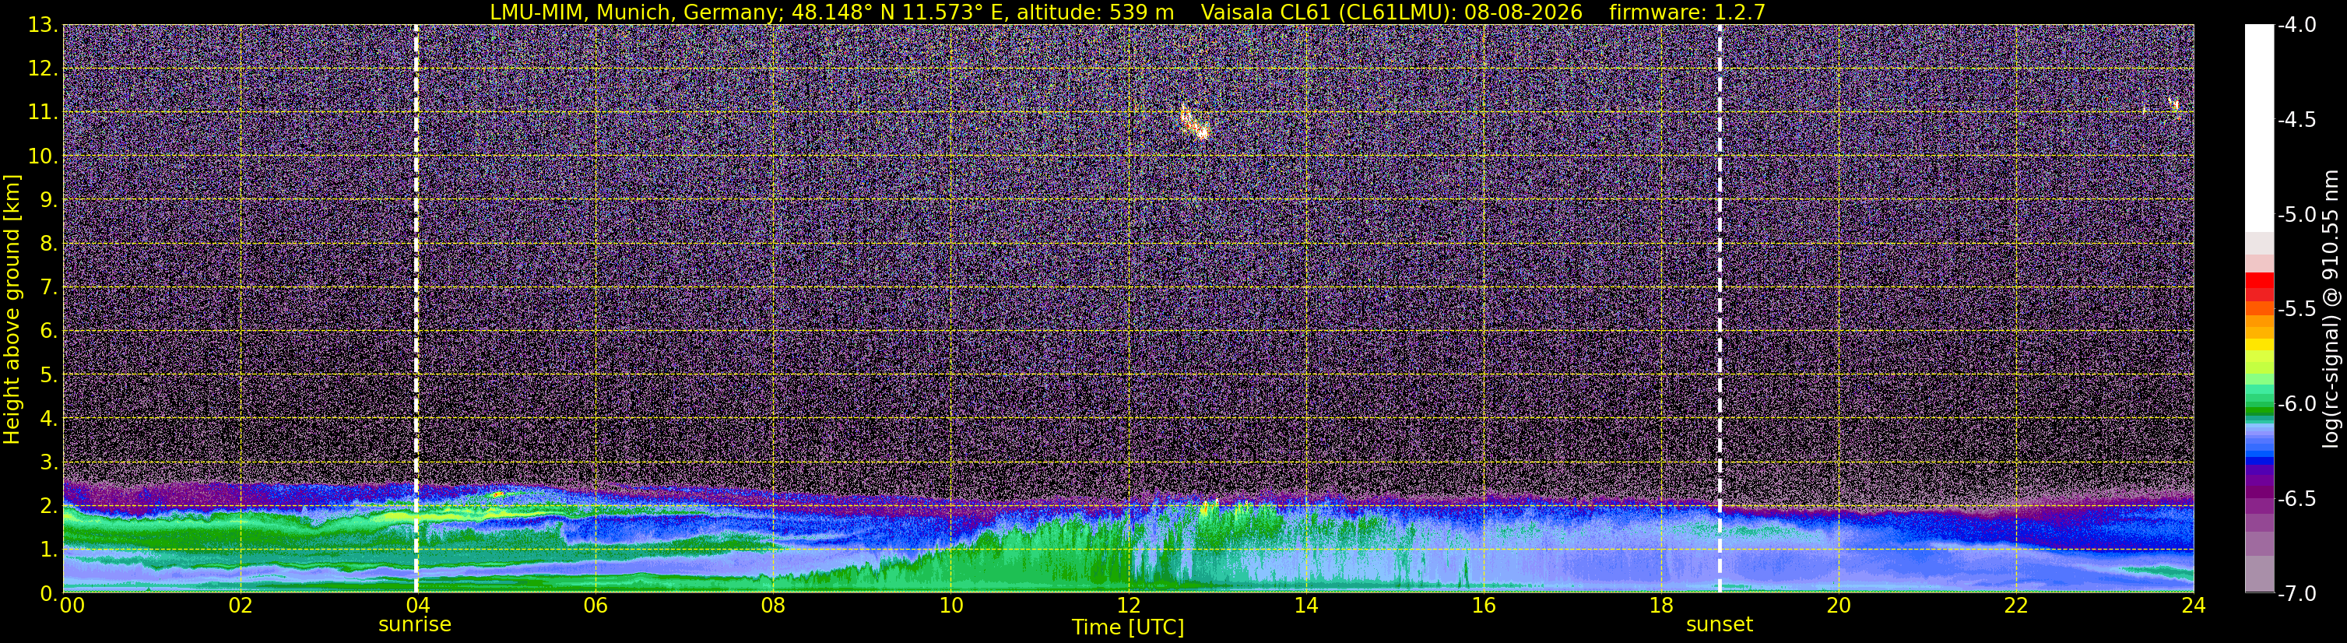Click the height axis tick 3.
This screenshot has width=2347, height=643.
47,462
